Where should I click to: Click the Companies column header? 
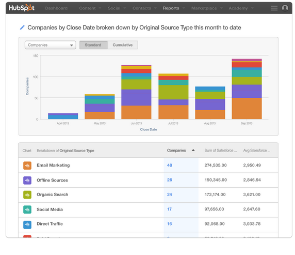[176, 151]
